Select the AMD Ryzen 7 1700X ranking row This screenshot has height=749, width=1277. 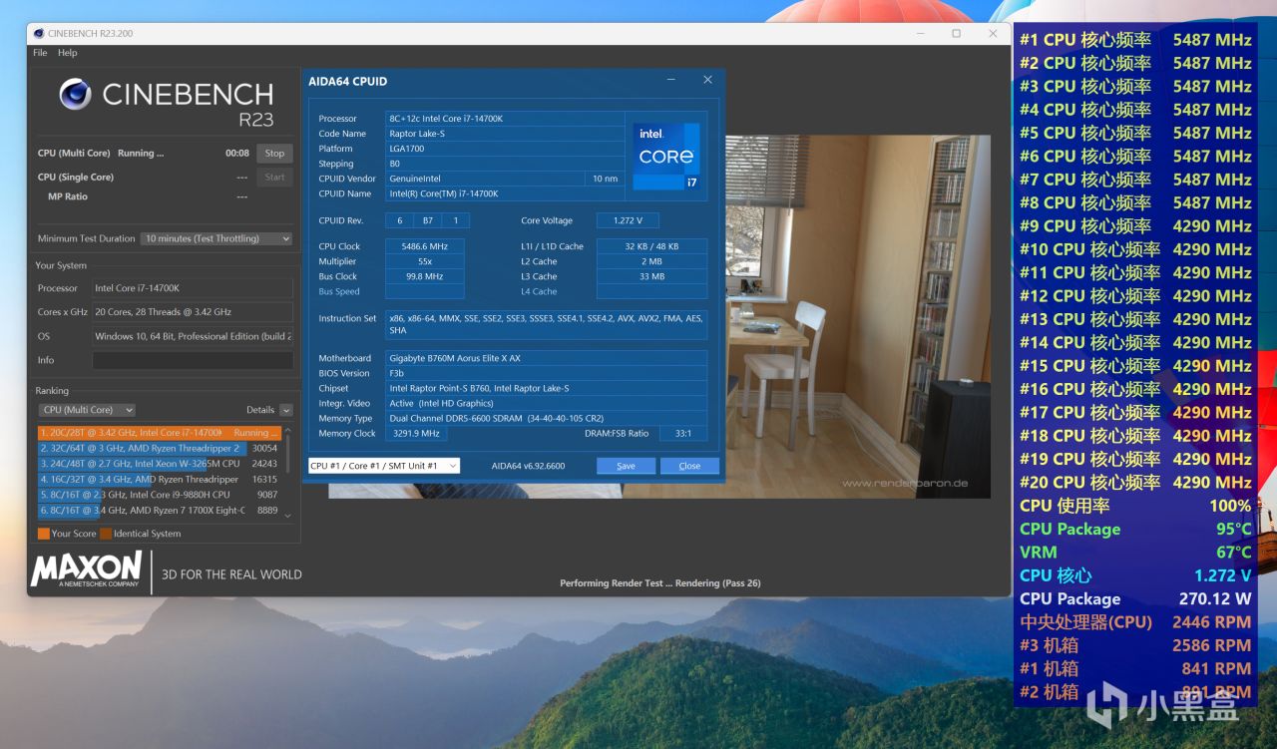click(160, 511)
